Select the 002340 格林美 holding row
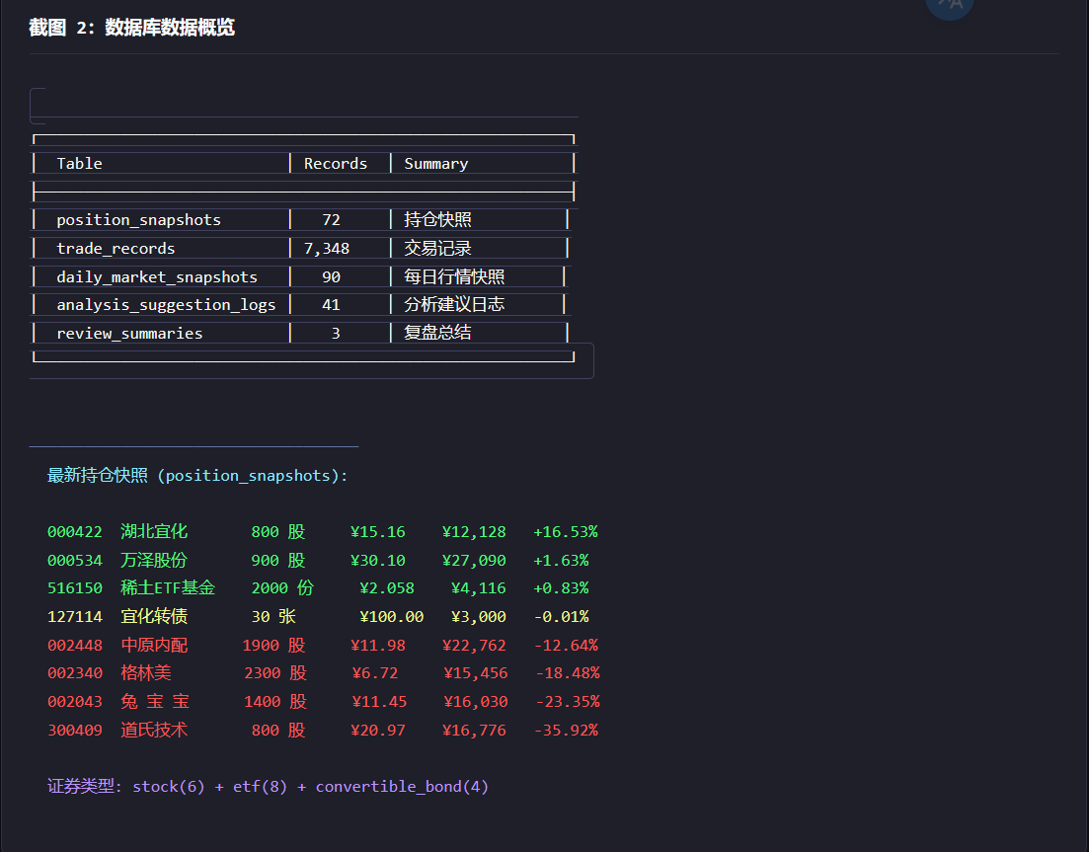This screenshot has height=852, width=1089. point(324,673)
